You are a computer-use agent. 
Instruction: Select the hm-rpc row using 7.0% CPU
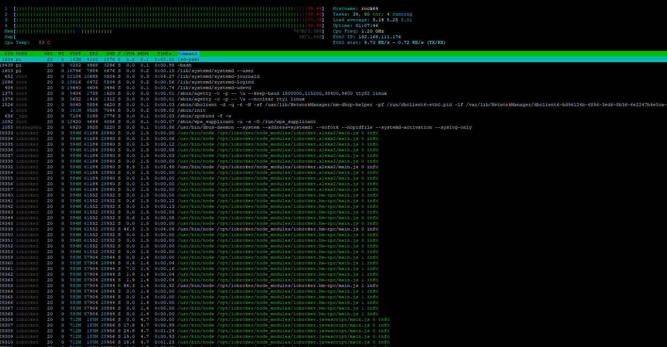coord(333,269)
